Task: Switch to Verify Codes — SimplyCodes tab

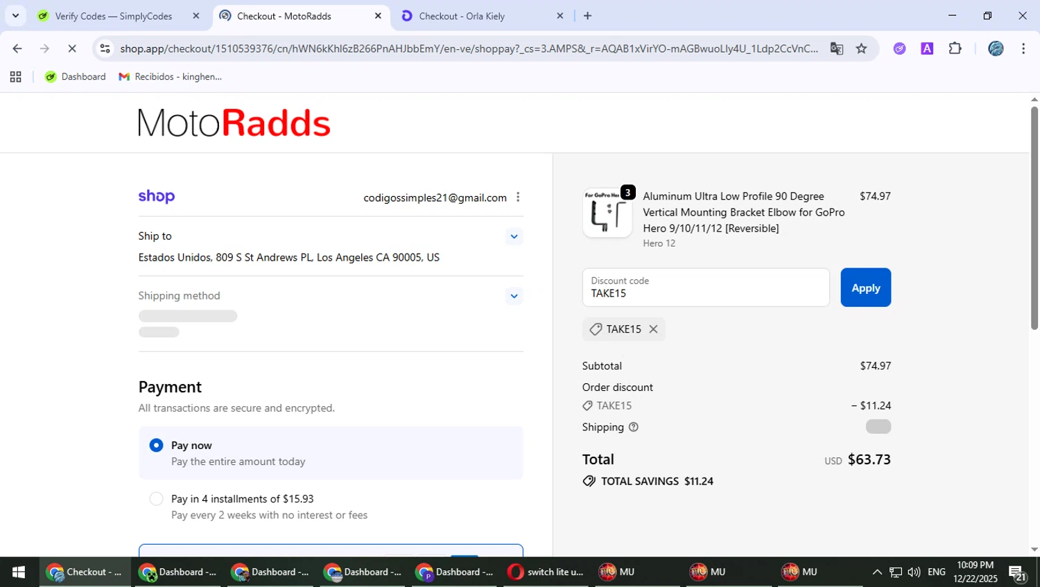Action: tap(114, 16)
